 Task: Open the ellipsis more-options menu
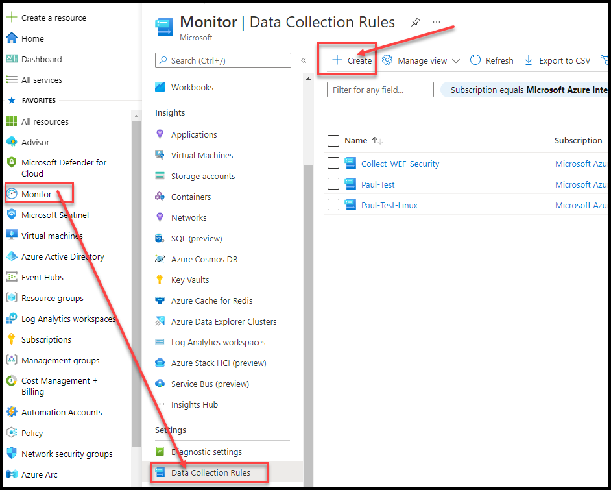click(436, 21)
